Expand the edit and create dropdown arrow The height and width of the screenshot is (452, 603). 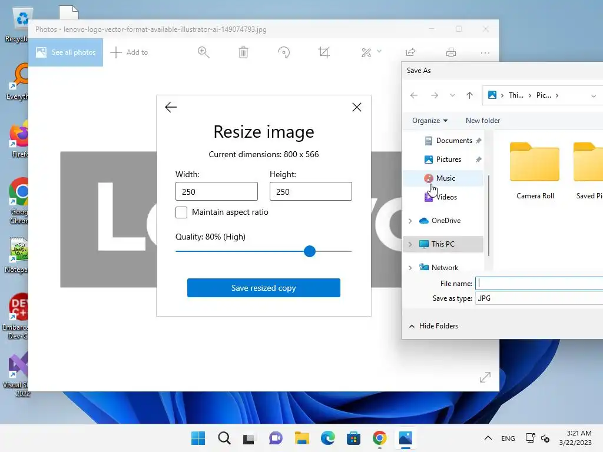pos(379,51)
